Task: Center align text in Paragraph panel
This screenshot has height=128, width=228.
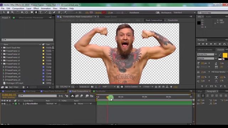Action: 203,96
